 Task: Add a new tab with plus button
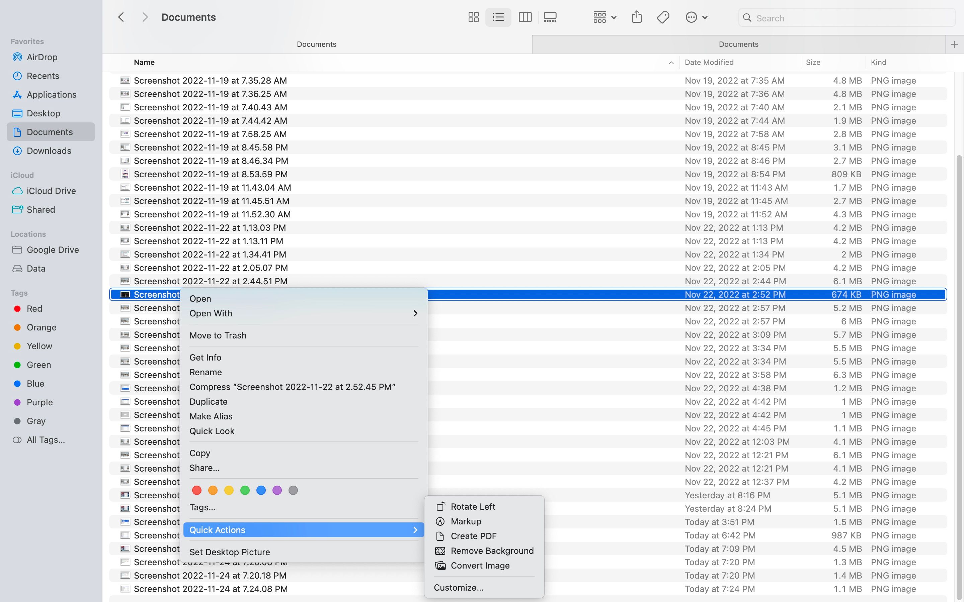(x=954, y=44)
